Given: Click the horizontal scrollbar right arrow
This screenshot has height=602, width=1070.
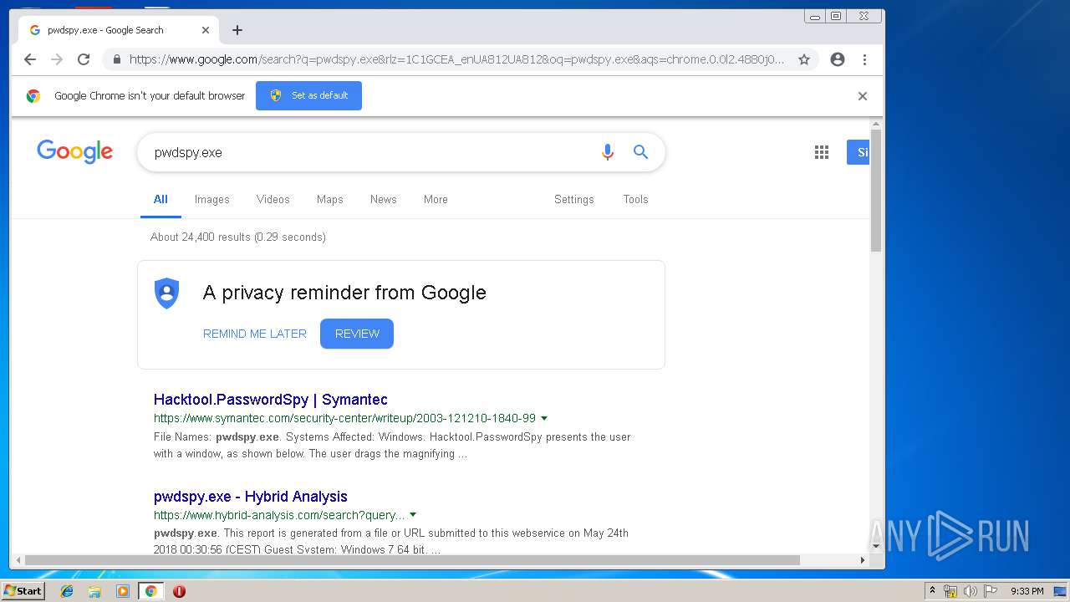Looking at the screenshot, I should coord(863,560).
